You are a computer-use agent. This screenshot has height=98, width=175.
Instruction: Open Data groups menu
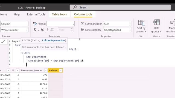pyautogui.click(x=156, y=26)
